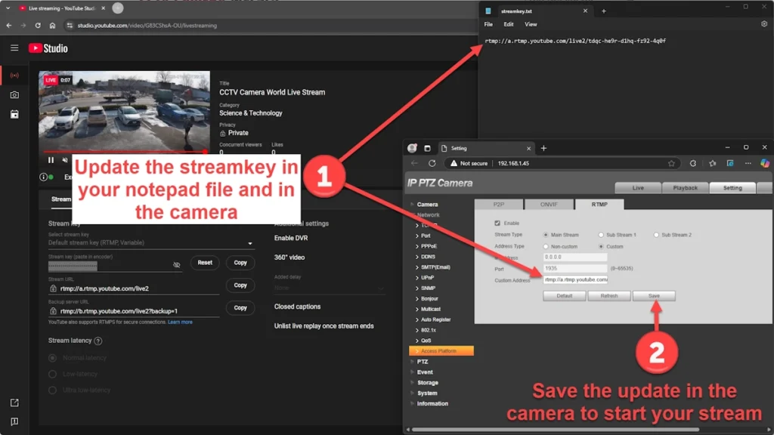Switch to the ONVIF tab

point(550,204)
